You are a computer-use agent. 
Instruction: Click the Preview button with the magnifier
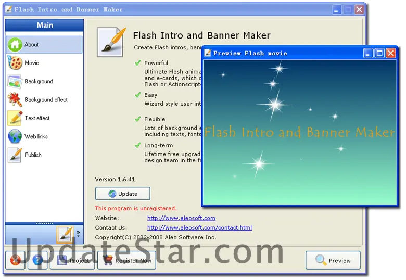[333, 260]
